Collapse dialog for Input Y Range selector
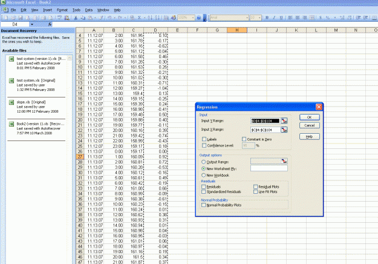This screenshot has height=264, width=378. [x=284, y=120]
